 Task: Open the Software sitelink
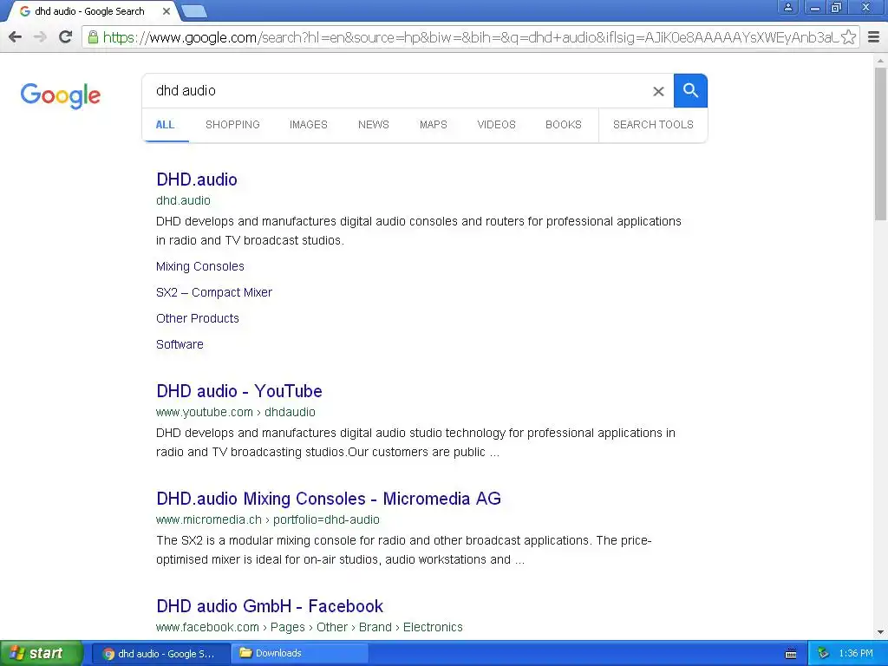(180, 344)
